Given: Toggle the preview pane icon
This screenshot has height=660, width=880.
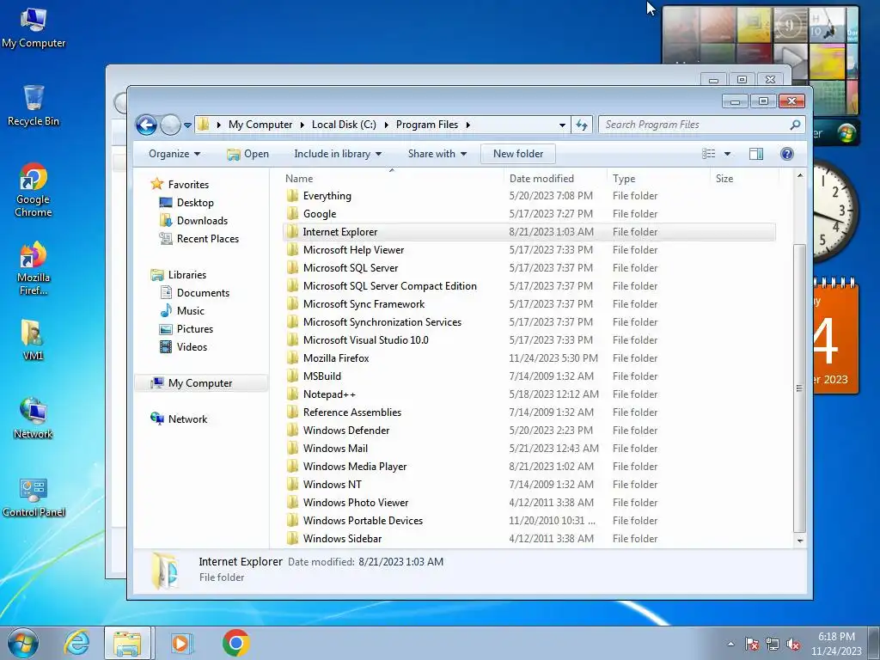Looking at the screenshot, I should [x=756, y=154].
